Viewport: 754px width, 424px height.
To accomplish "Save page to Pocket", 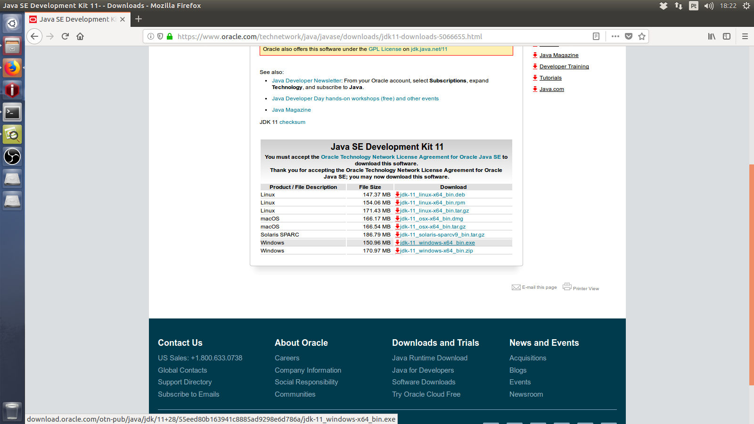I will [629, 36].
